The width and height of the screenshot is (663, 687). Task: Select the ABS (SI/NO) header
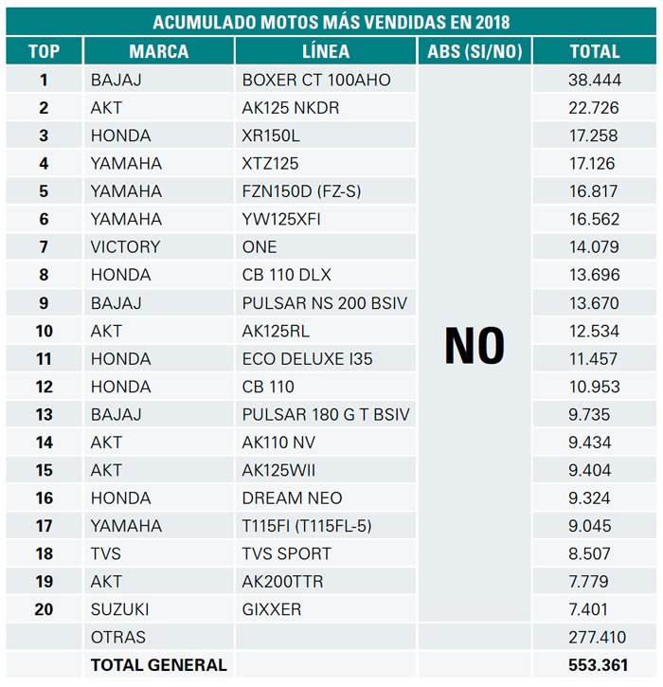(475, 51)
